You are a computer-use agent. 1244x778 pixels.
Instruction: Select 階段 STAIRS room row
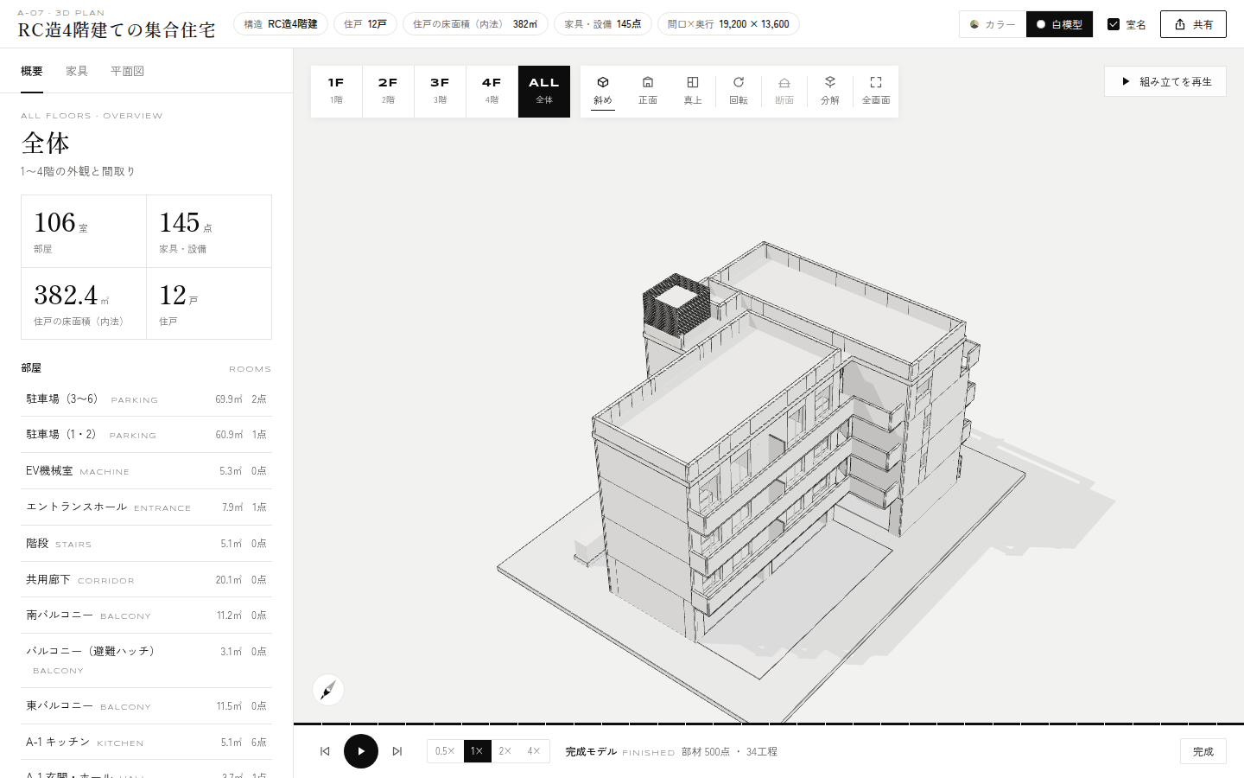(x=146, y=544)
